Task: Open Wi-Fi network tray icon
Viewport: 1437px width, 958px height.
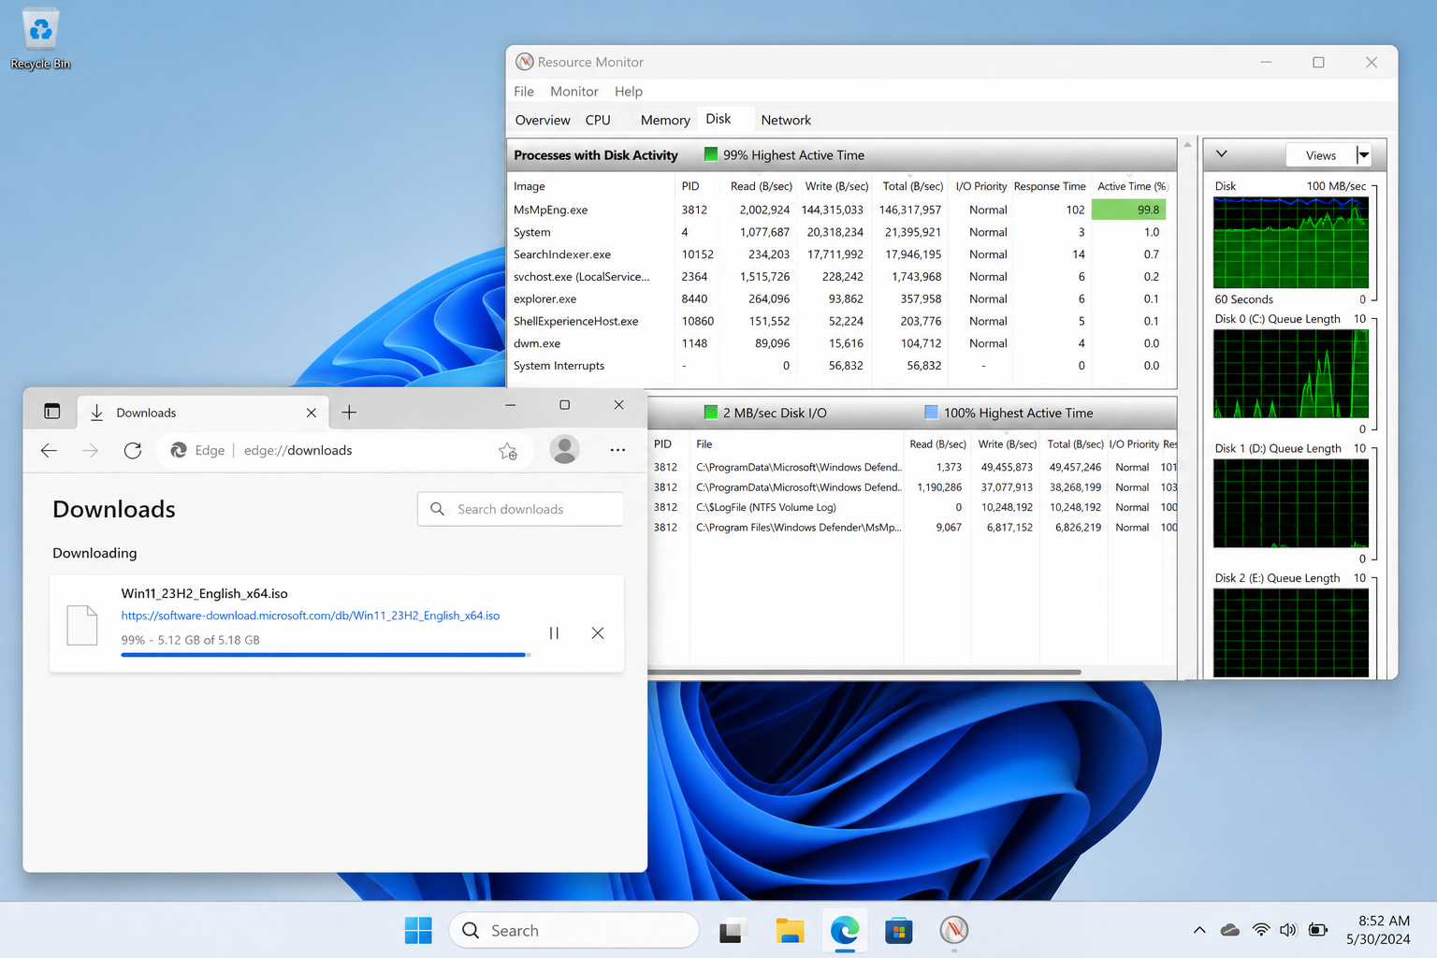Action: pos(1261,930)
